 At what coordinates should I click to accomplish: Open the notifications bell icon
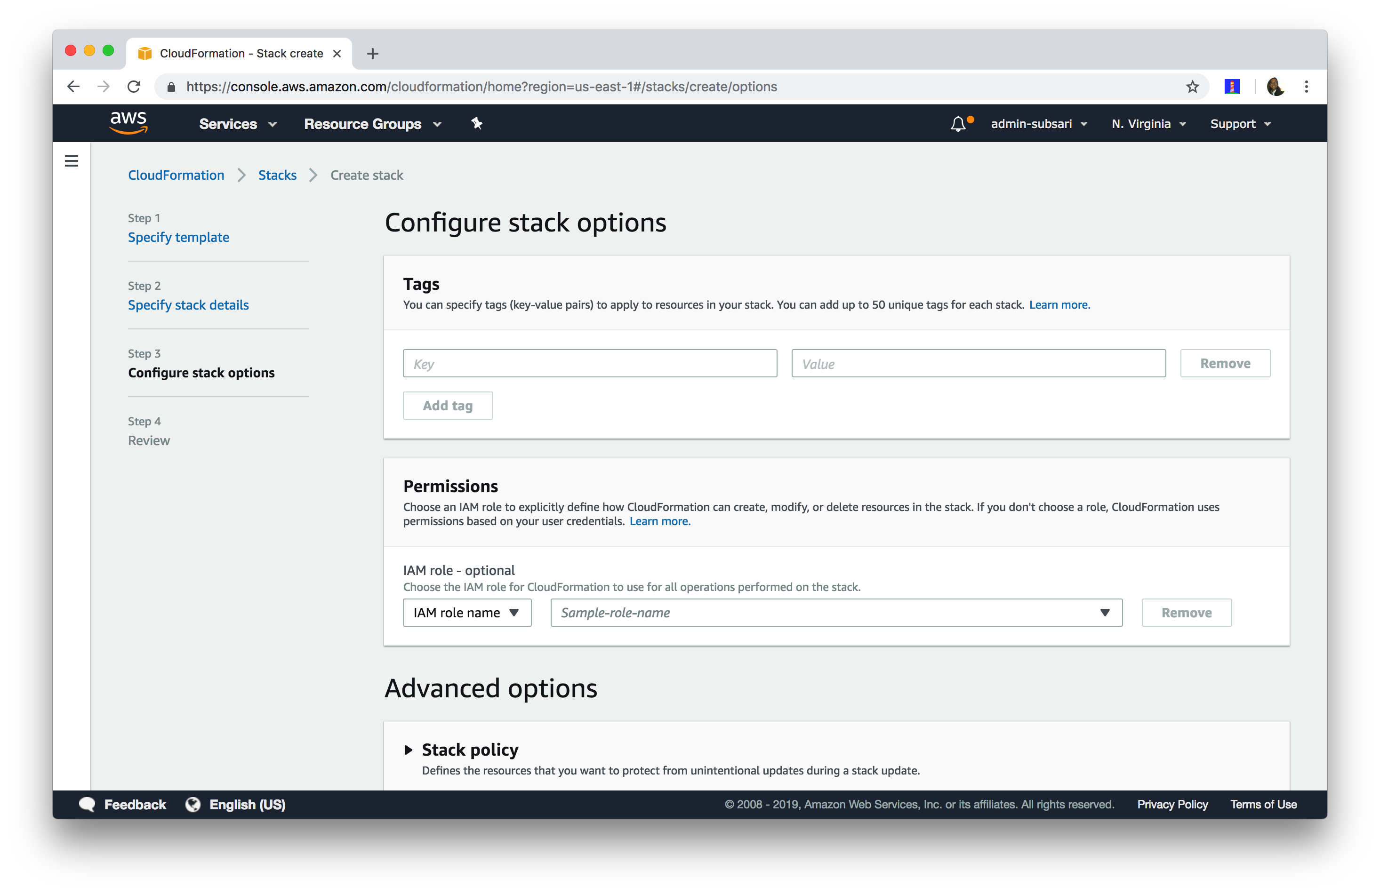958,123
